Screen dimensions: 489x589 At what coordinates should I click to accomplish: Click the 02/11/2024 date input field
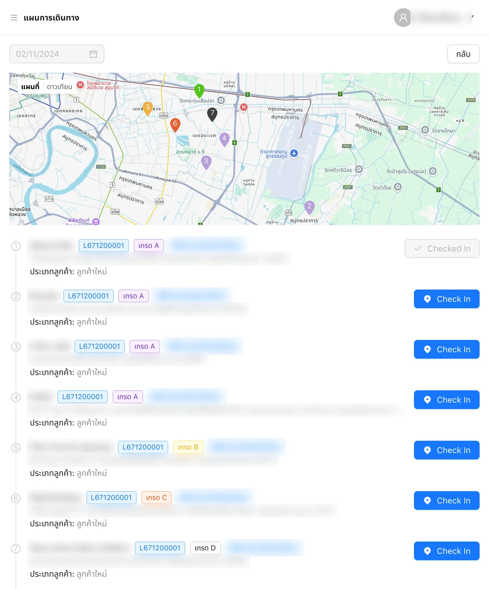tap(57, 54)
